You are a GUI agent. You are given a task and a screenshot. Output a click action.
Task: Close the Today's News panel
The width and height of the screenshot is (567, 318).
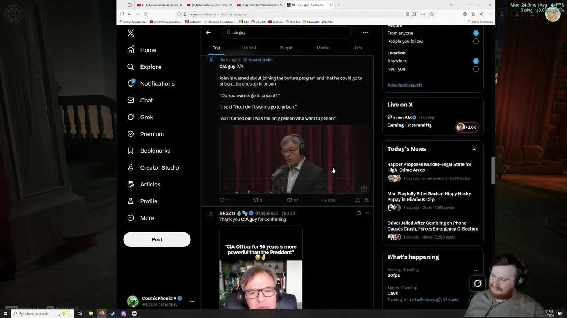(x=474, y=149)
